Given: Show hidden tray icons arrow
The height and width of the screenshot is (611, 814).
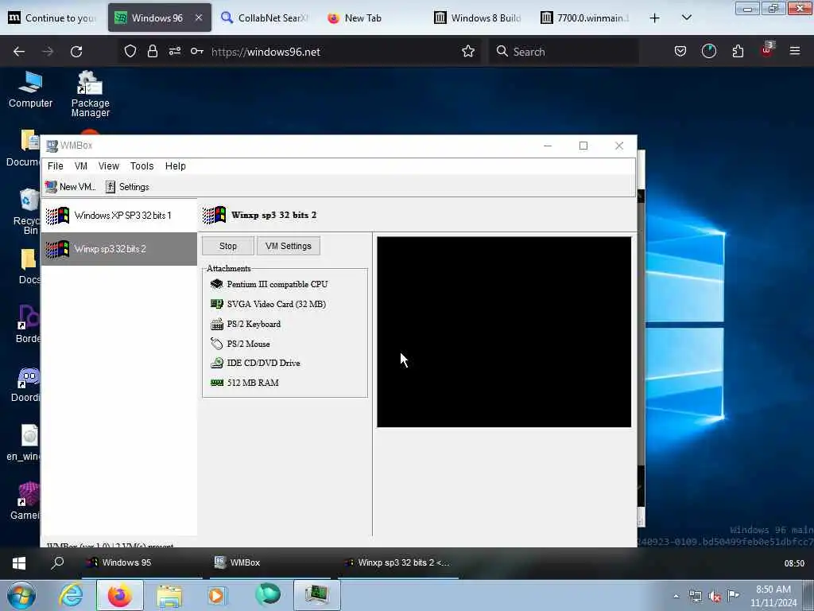Looking at the screenshot, I should (676, 597).
